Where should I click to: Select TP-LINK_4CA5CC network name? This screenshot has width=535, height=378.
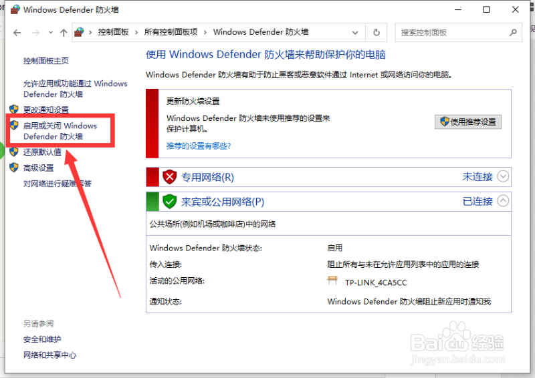[376, 282]
